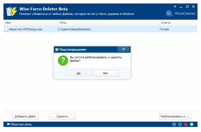This screenshot has height=132, width=201.
Task: Open the title bar dropdown menu arrow
Action: tap(175, 7)
